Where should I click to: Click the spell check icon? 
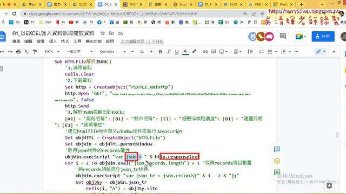coord(26,52)
